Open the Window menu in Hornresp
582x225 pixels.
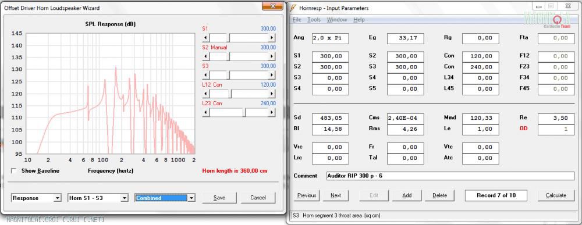(336, 20)
